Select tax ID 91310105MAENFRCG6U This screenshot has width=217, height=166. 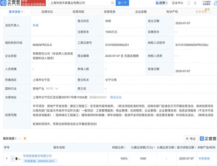192,45
